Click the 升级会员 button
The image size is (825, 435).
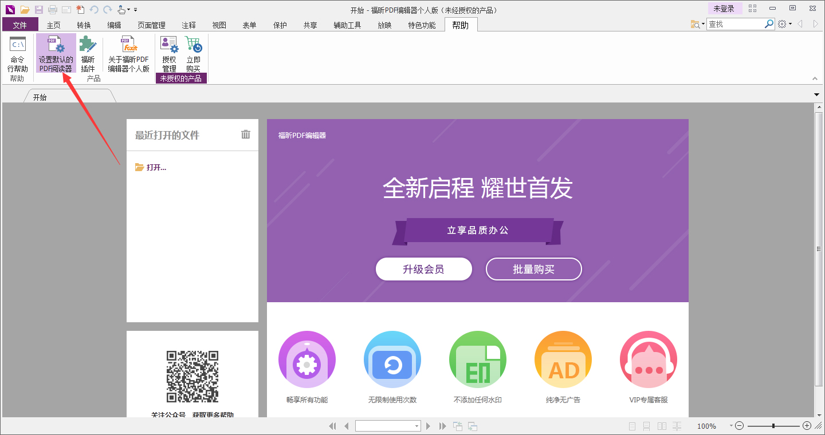[423, 268]
